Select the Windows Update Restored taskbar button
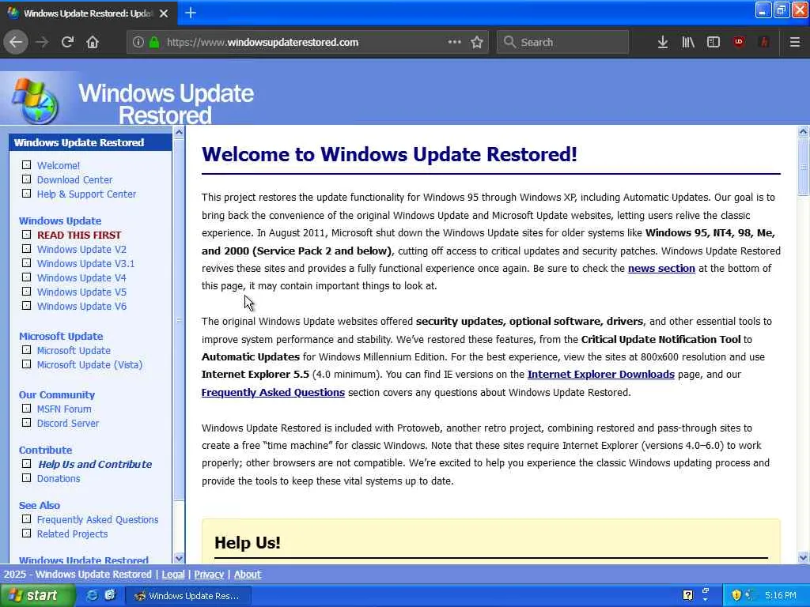This screenshot has height=607, width=810. tap(189, 596)
